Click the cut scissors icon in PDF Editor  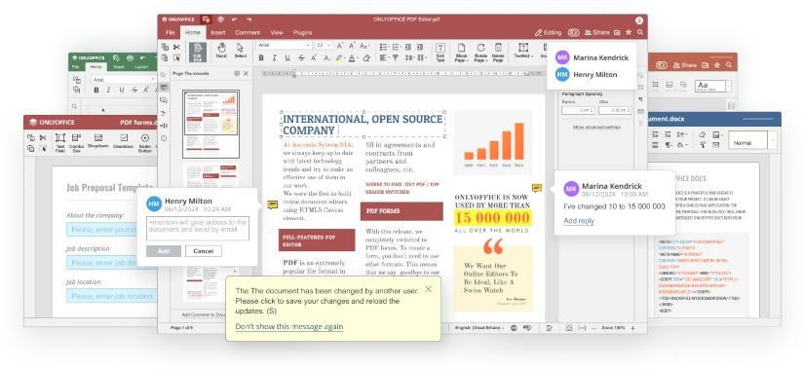[177, 47]
